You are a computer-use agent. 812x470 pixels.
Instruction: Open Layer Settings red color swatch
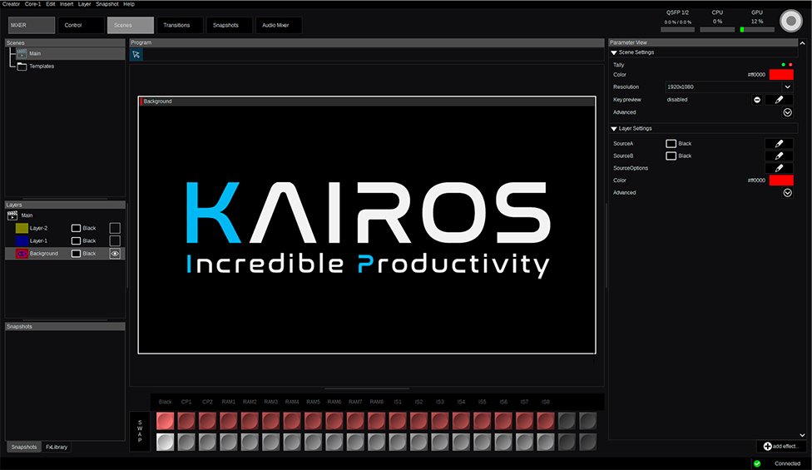point(781,181)
